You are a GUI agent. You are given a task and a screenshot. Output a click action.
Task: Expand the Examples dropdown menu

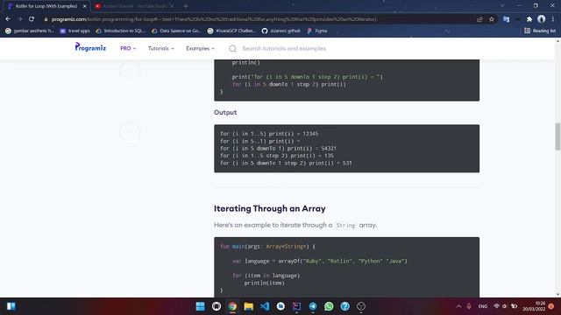point(200,48)
